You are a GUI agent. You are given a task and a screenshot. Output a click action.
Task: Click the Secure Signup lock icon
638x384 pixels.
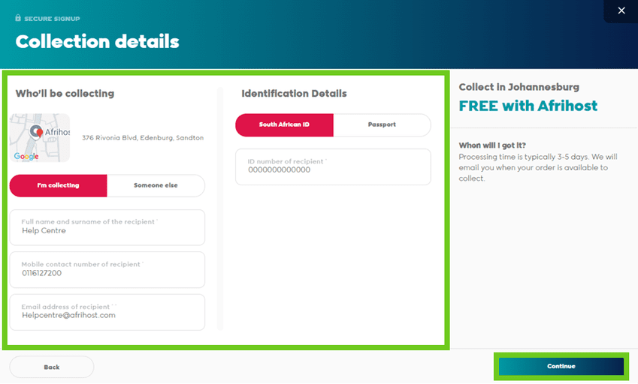pyautogui.click(x=18, y=18)
